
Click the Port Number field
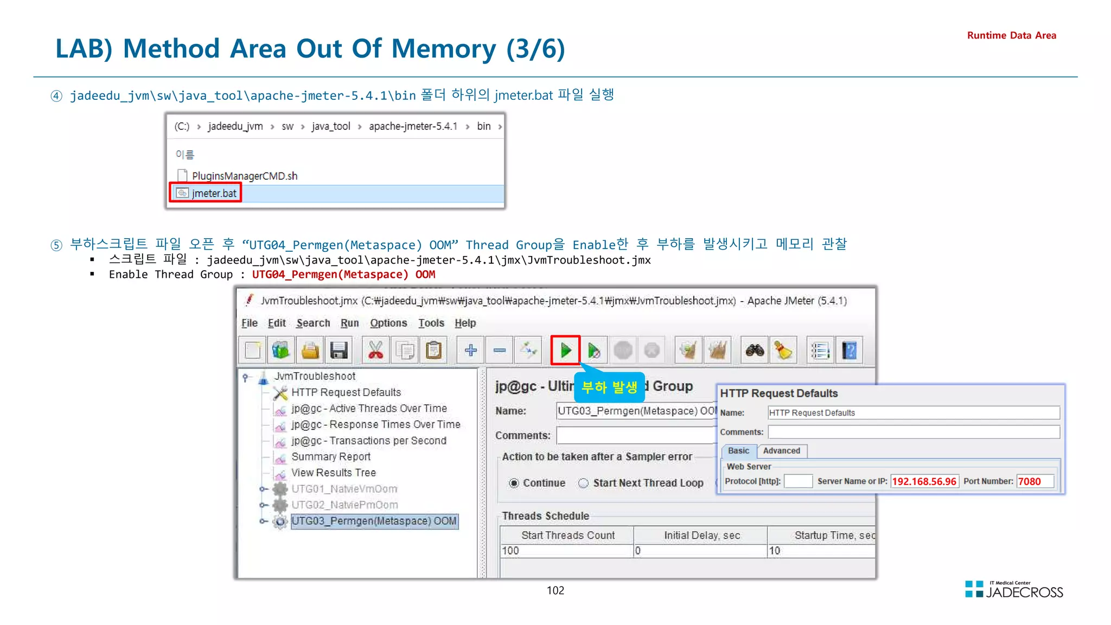click(1035, 481)
